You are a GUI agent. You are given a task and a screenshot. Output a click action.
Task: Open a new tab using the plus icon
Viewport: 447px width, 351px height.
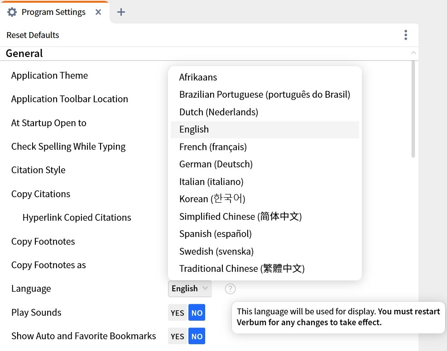(x=120, y=12)
